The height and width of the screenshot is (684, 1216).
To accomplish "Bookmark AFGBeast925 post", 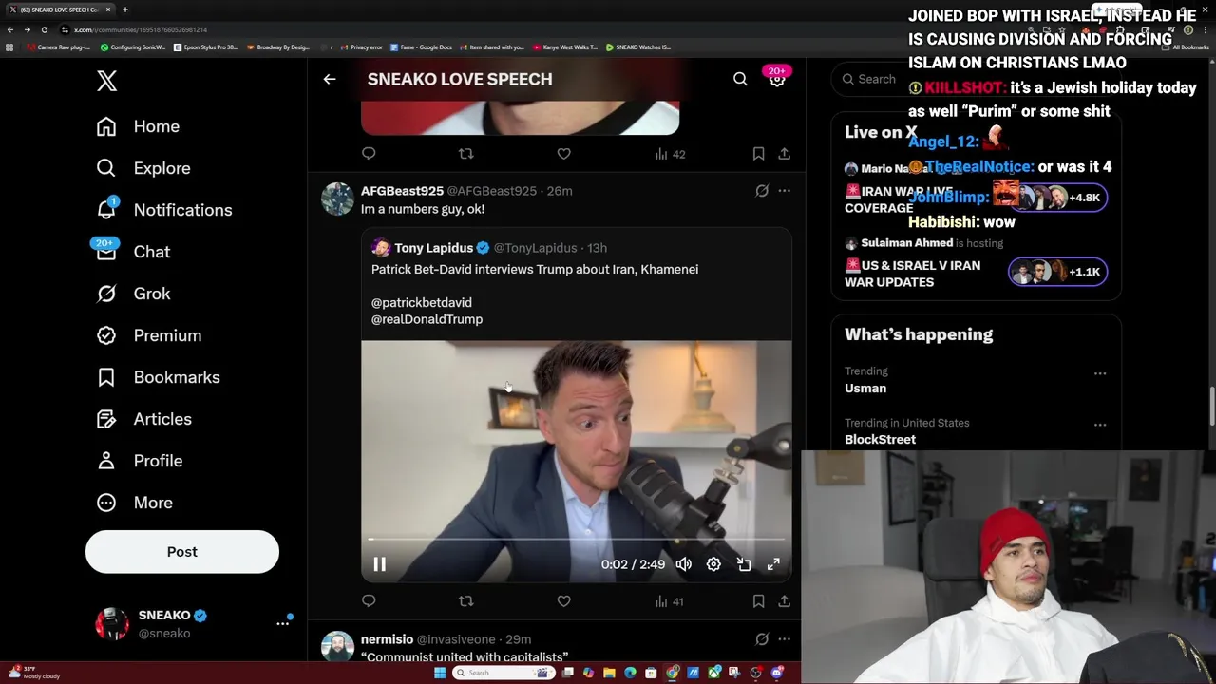I will point(758,600).
